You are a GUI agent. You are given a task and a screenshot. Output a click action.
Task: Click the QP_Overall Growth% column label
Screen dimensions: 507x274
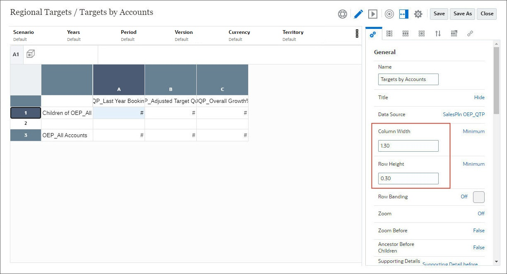coord(222,101)
